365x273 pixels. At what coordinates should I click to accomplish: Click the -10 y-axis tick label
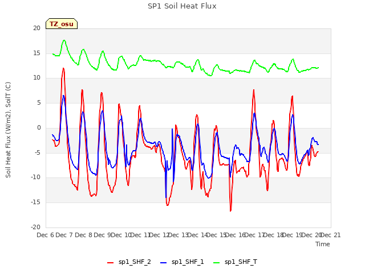[35, 177]
